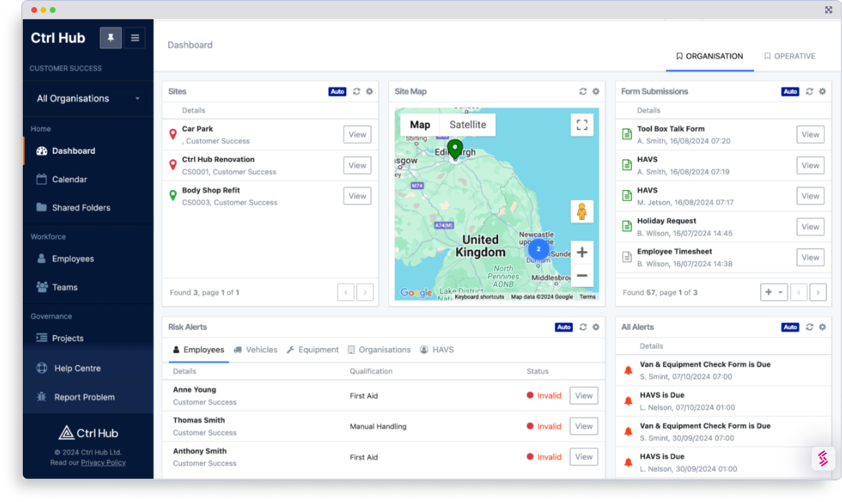This screenshot has width=842, height=502.
Task: Switch to the Operative tab
Action: [x=790, y=56]
